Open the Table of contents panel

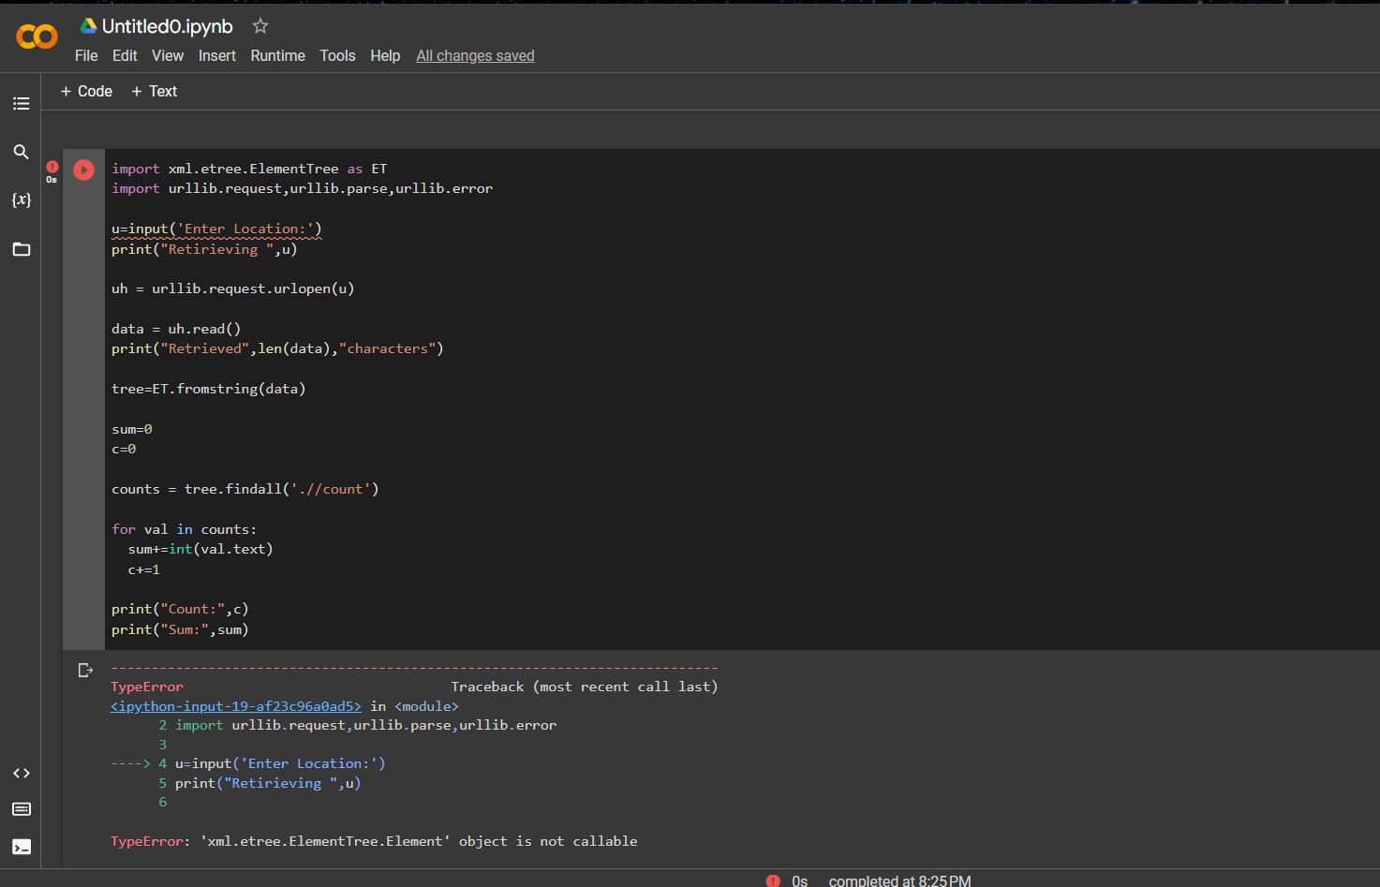click(x=21, y=103)
